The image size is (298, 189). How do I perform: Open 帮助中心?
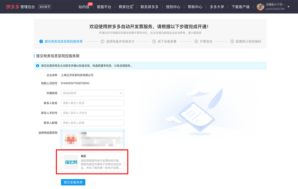[x=195, y=7]
